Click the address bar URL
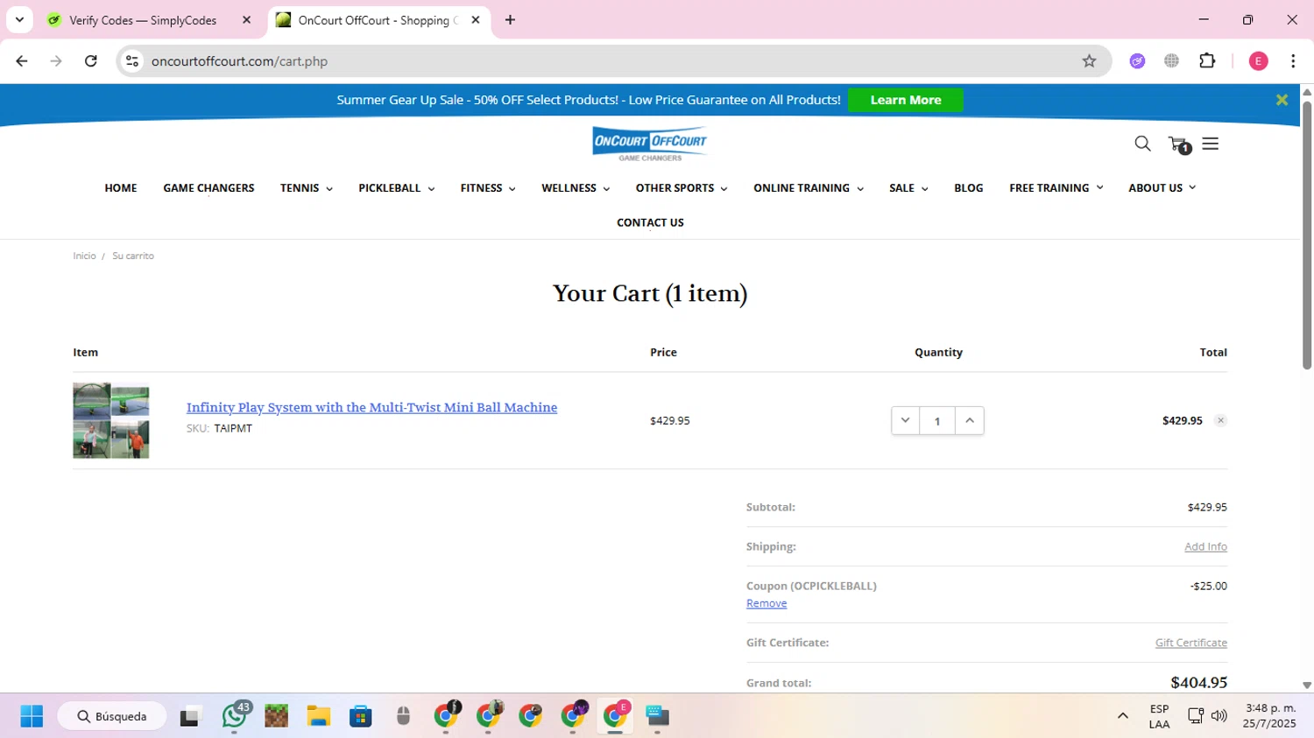The height and width of the screenshot is (738, 1314). coord(239,61)
